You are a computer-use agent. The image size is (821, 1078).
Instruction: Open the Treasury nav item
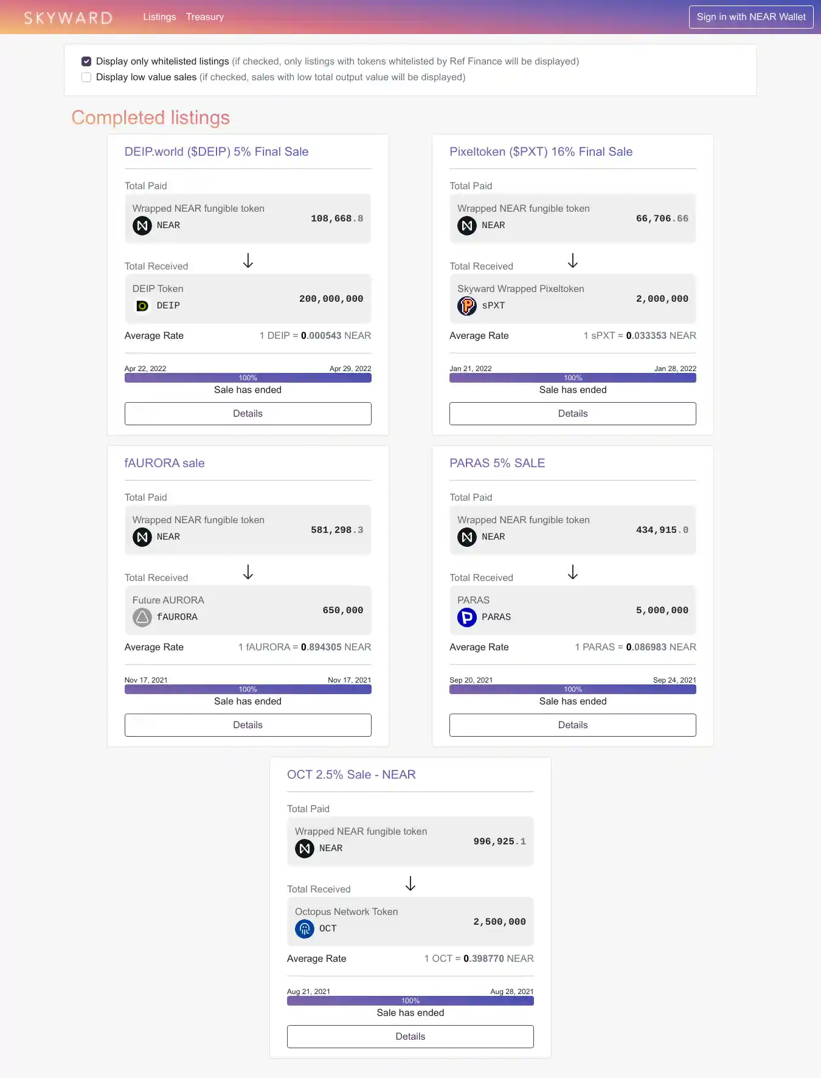point(205,17)
